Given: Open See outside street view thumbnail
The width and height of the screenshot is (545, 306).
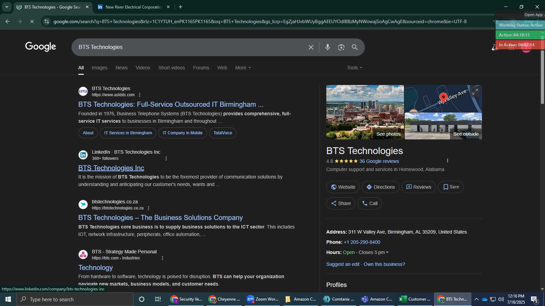Looking at the screenshot, I should pos(443,126).
